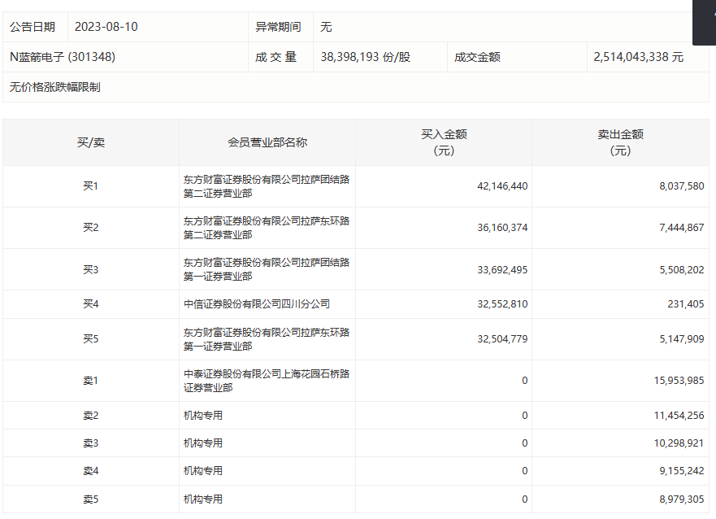Click buy amount 36,160,374
The height and width of the screenshot is (519, 716).
pyautogui.click(x=502, y=228)
